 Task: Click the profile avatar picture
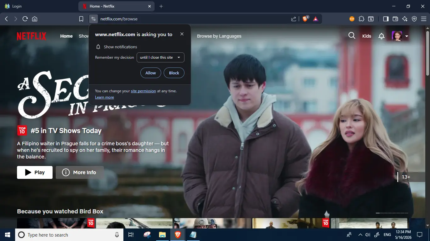coord(397,36)
